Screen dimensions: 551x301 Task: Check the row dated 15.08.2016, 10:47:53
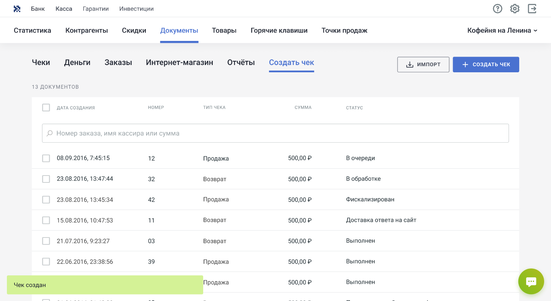[46, 220]
